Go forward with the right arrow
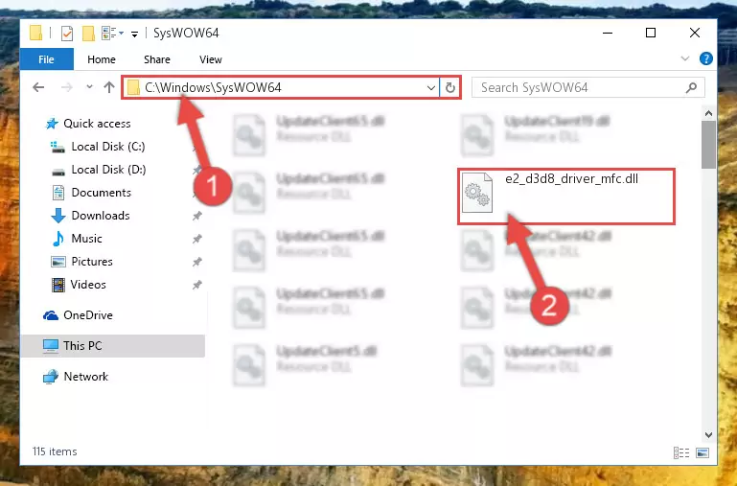Screen dimensions: 737x486 pyautogui.click(x=67, y=87)
